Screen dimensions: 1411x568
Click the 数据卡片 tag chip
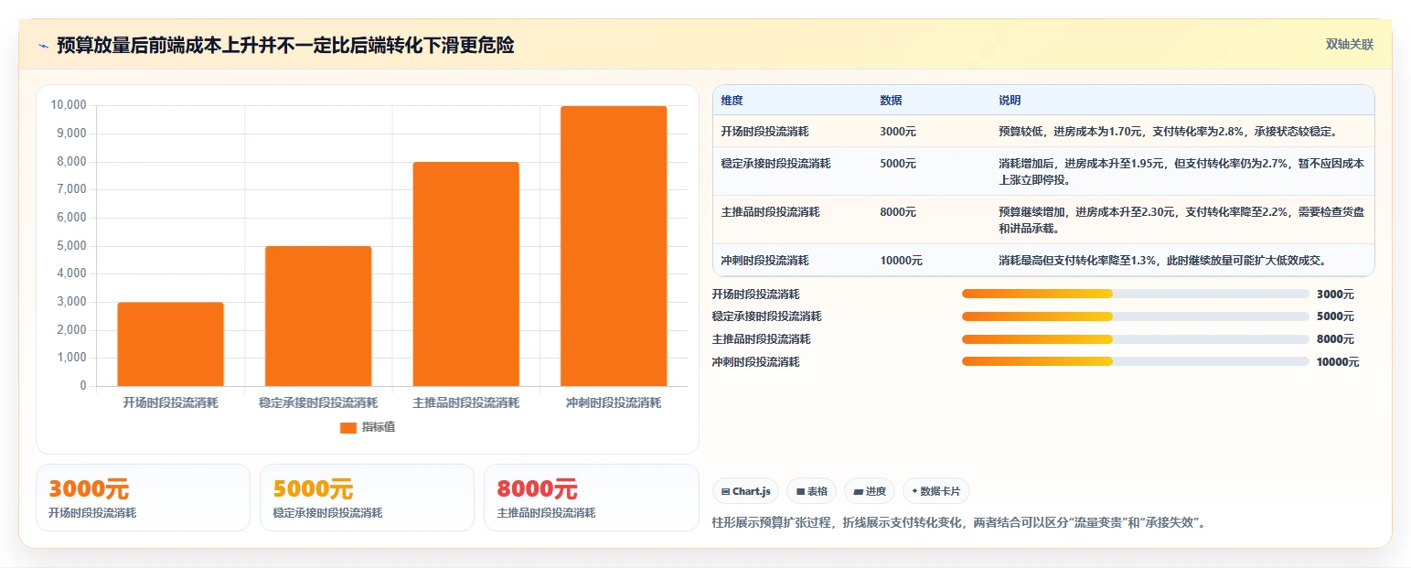[x=936, y=491]
